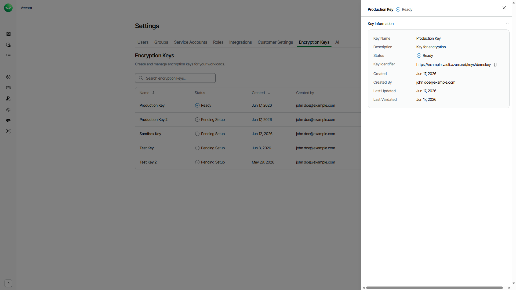The width and height of the screenshot is (516, 290).
Task: Click the vertical scrollbar down arrow
Action: coord(514,283)
